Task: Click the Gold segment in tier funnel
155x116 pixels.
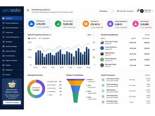Action: [x=76, y=83]
